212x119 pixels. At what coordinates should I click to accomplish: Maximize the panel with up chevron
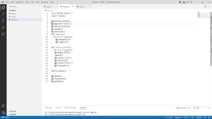205,108
